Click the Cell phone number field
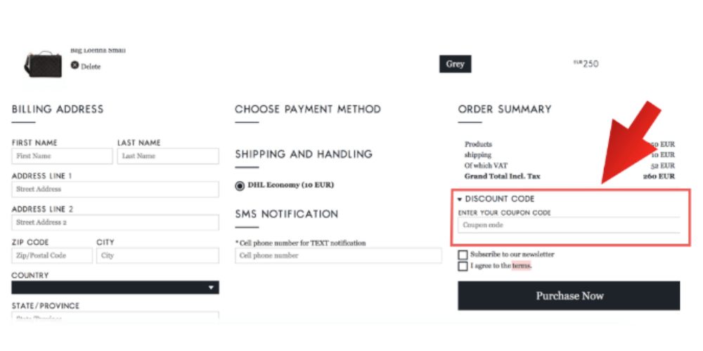 point(338,256)
